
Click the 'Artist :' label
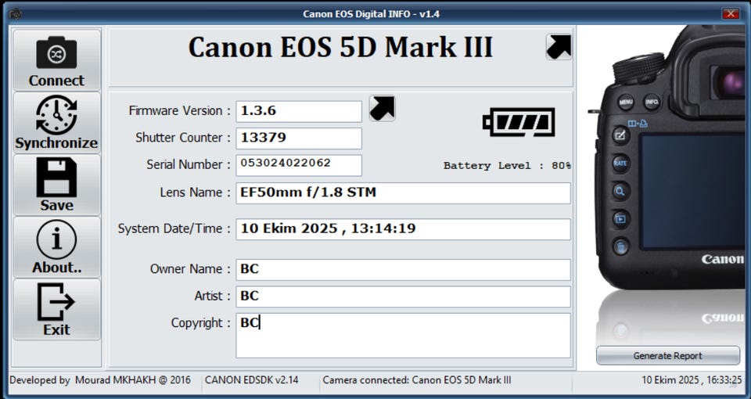(x=213, y=296)
